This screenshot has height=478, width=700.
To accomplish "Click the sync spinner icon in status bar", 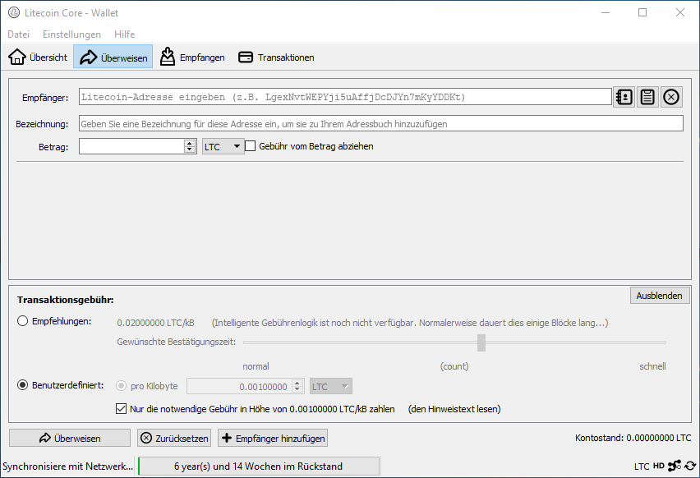I will (690, 467).
